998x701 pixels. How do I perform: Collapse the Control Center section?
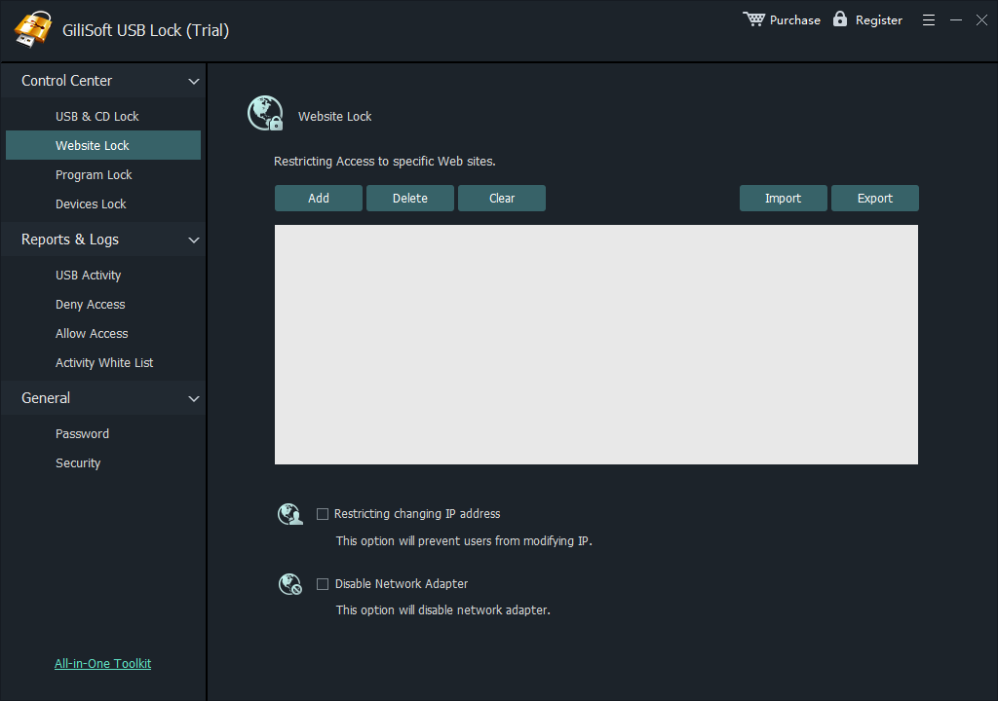coord(194,82)
